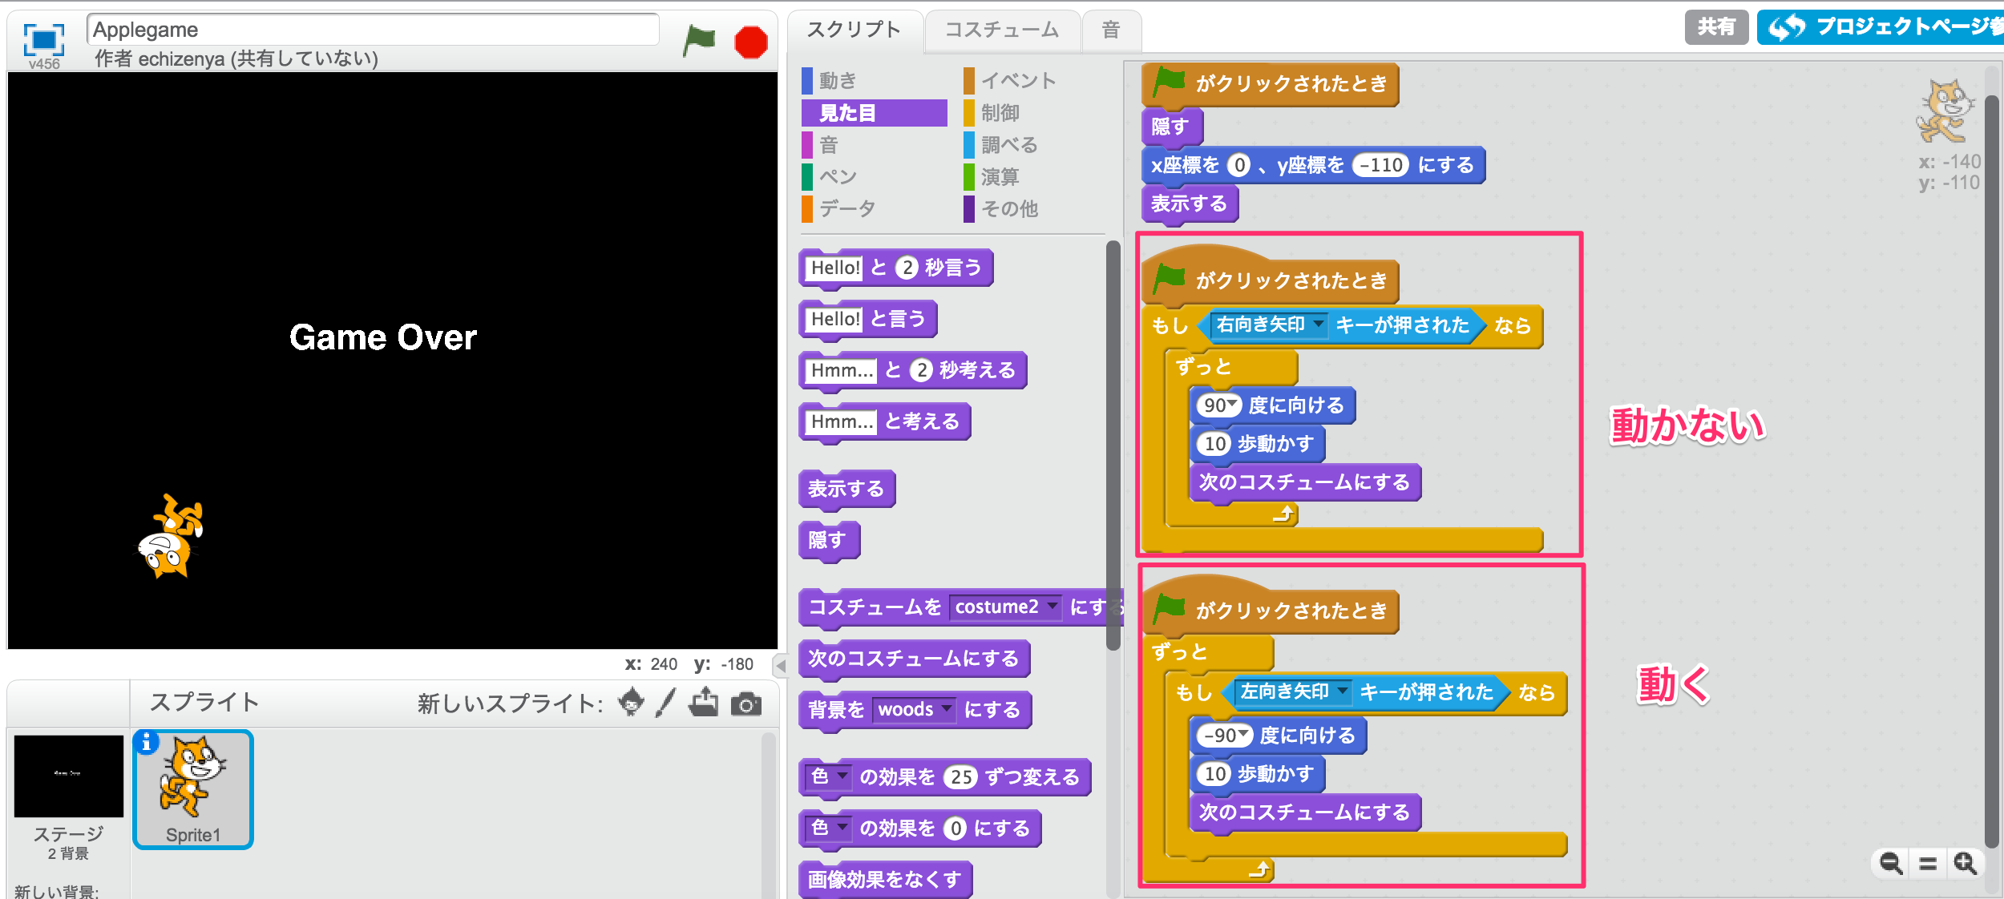Viewport: 2004px width, 899px height.
Task: Select the 制御 block category
Action: [x=1000, y=113]
